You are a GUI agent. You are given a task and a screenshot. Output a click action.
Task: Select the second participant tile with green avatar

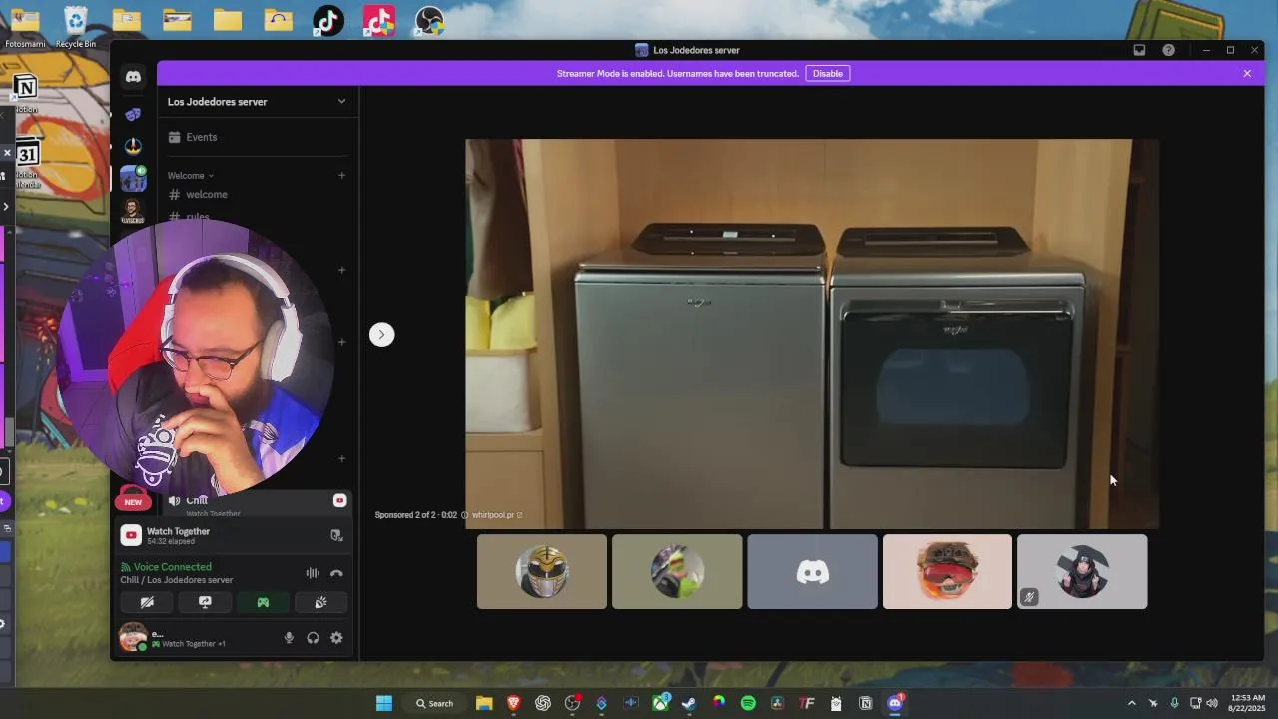pos(677,571)
